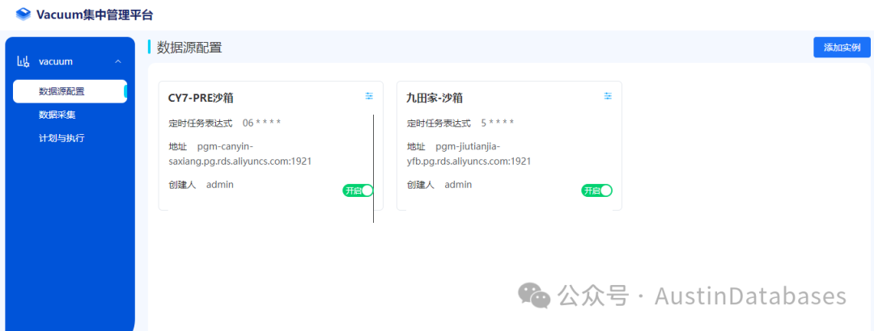Click 创建人 admin on CY7-PRE沙箱 card
The width and height of the screenshot is (874, 331).
click(x=201, y=185)
